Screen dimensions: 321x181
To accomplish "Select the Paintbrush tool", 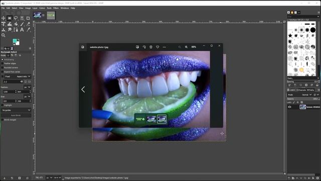I will (22, 24).
